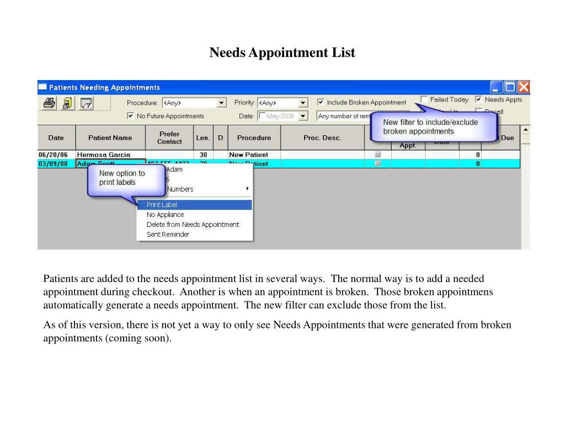Minimize the Patients Needing Appointments window
565x424 pixels.
(496, 87)
